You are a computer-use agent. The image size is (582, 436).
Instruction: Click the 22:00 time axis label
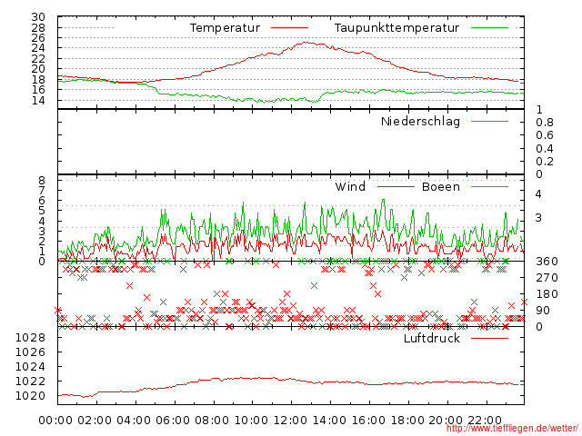(x=485, y=421)
